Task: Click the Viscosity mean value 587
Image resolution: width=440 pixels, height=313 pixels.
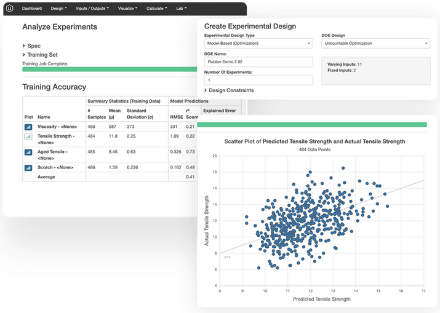Action: [x=113, y=127]
